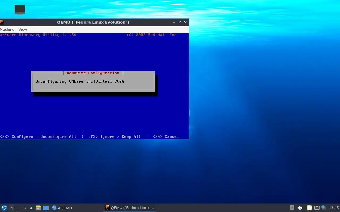Open the application launcher bird icon
Image resolution: width=340 pixels, height=212 pixels.
tap(4, 208)
